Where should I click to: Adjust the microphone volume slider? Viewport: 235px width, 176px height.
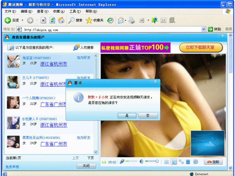(131, 161)
